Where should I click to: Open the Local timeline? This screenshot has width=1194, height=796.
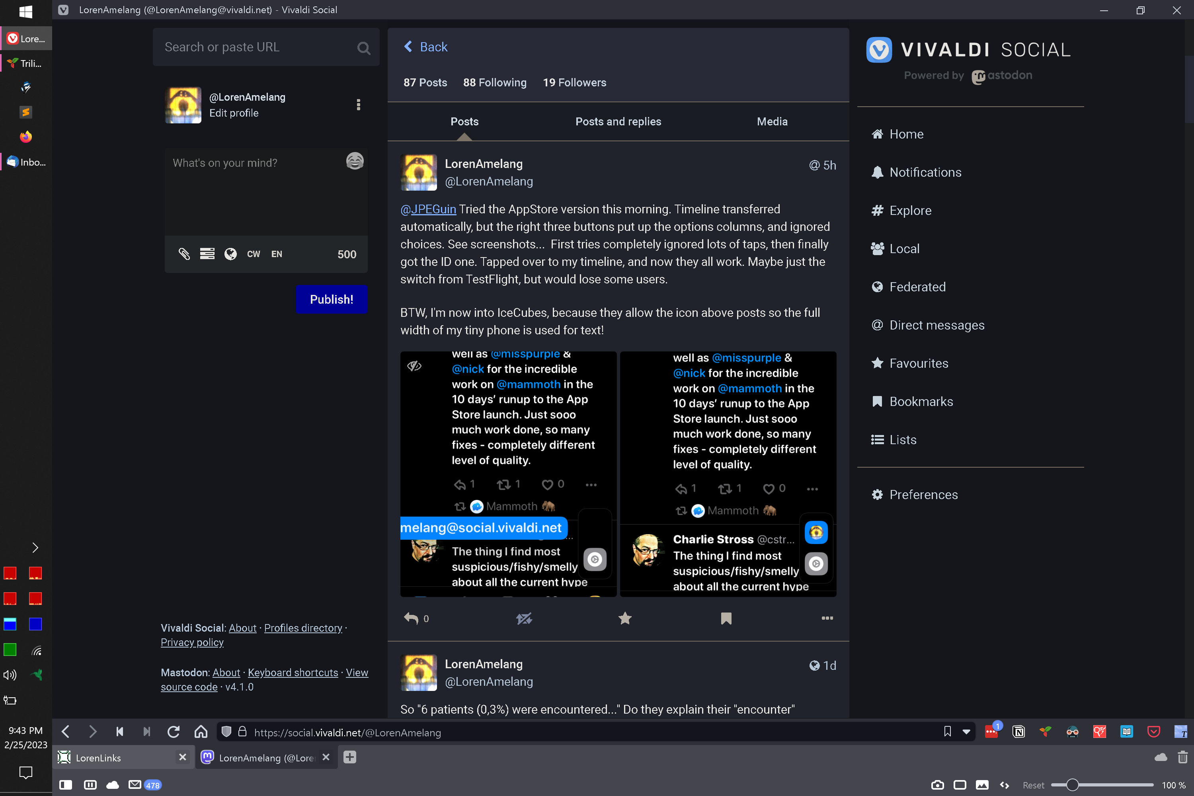(895, 249)
